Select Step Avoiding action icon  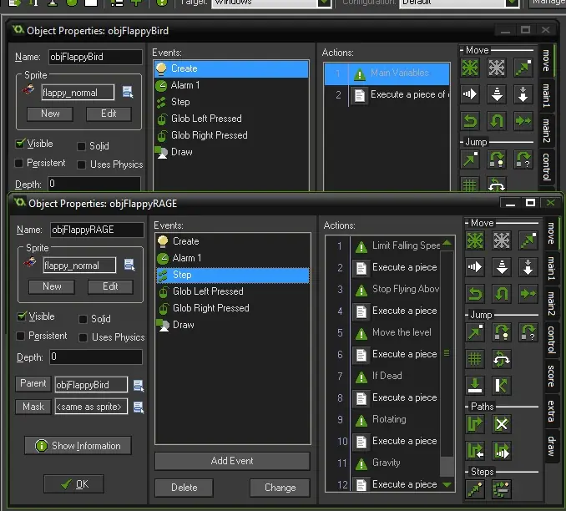pyautogui.click(x=502, y=489)
